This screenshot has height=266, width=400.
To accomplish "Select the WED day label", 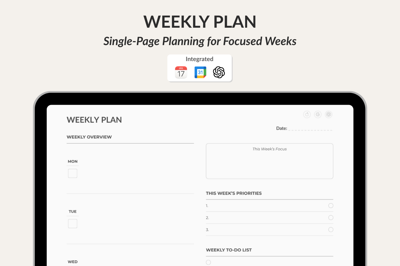I will [x=73, y=262].
